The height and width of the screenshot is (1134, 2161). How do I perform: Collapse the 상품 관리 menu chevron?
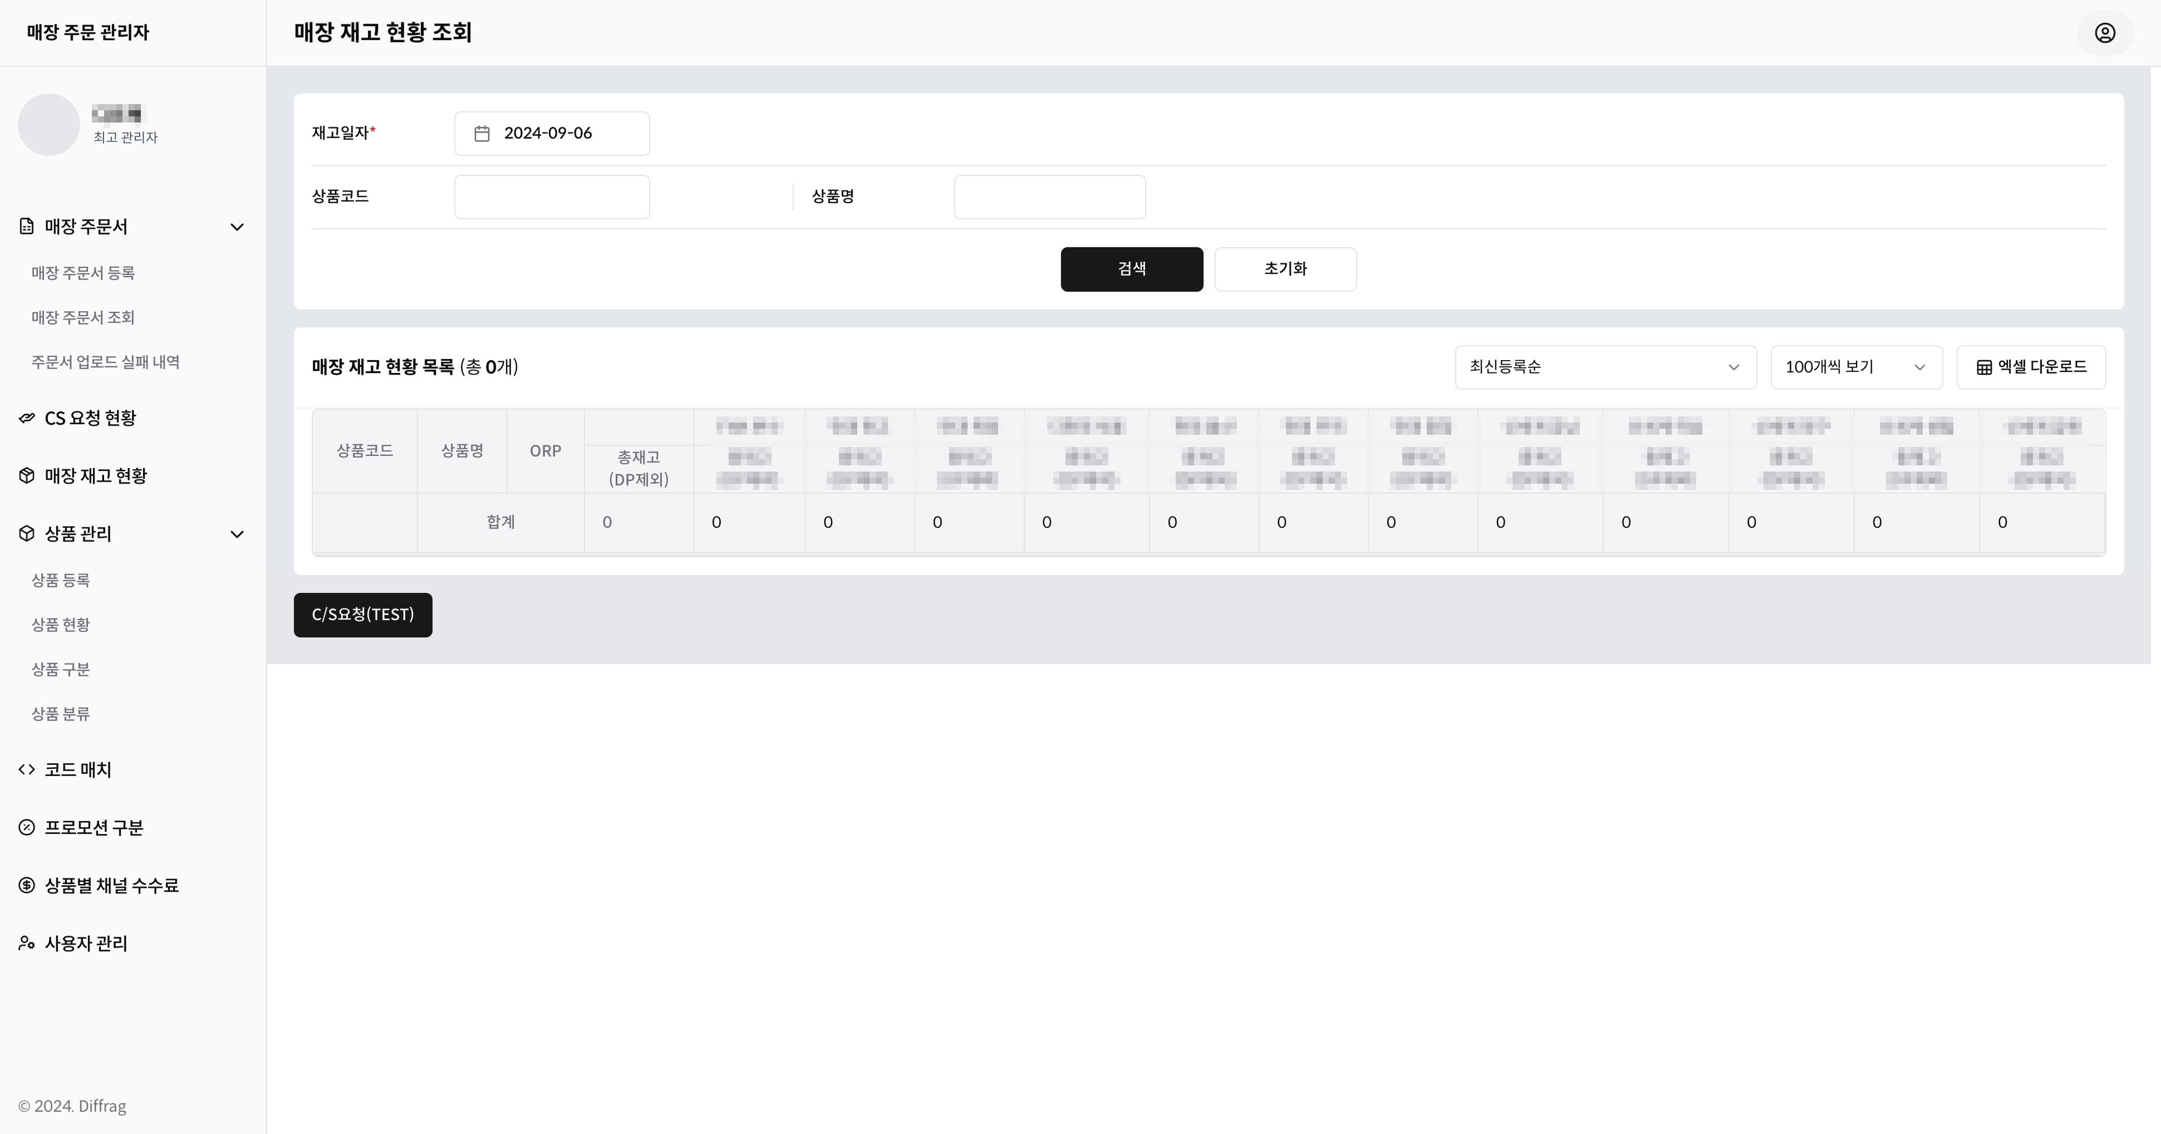(x=237, y=534)
